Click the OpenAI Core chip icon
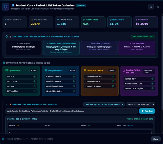The image size is (163, 144). click(x=7, y=70)
